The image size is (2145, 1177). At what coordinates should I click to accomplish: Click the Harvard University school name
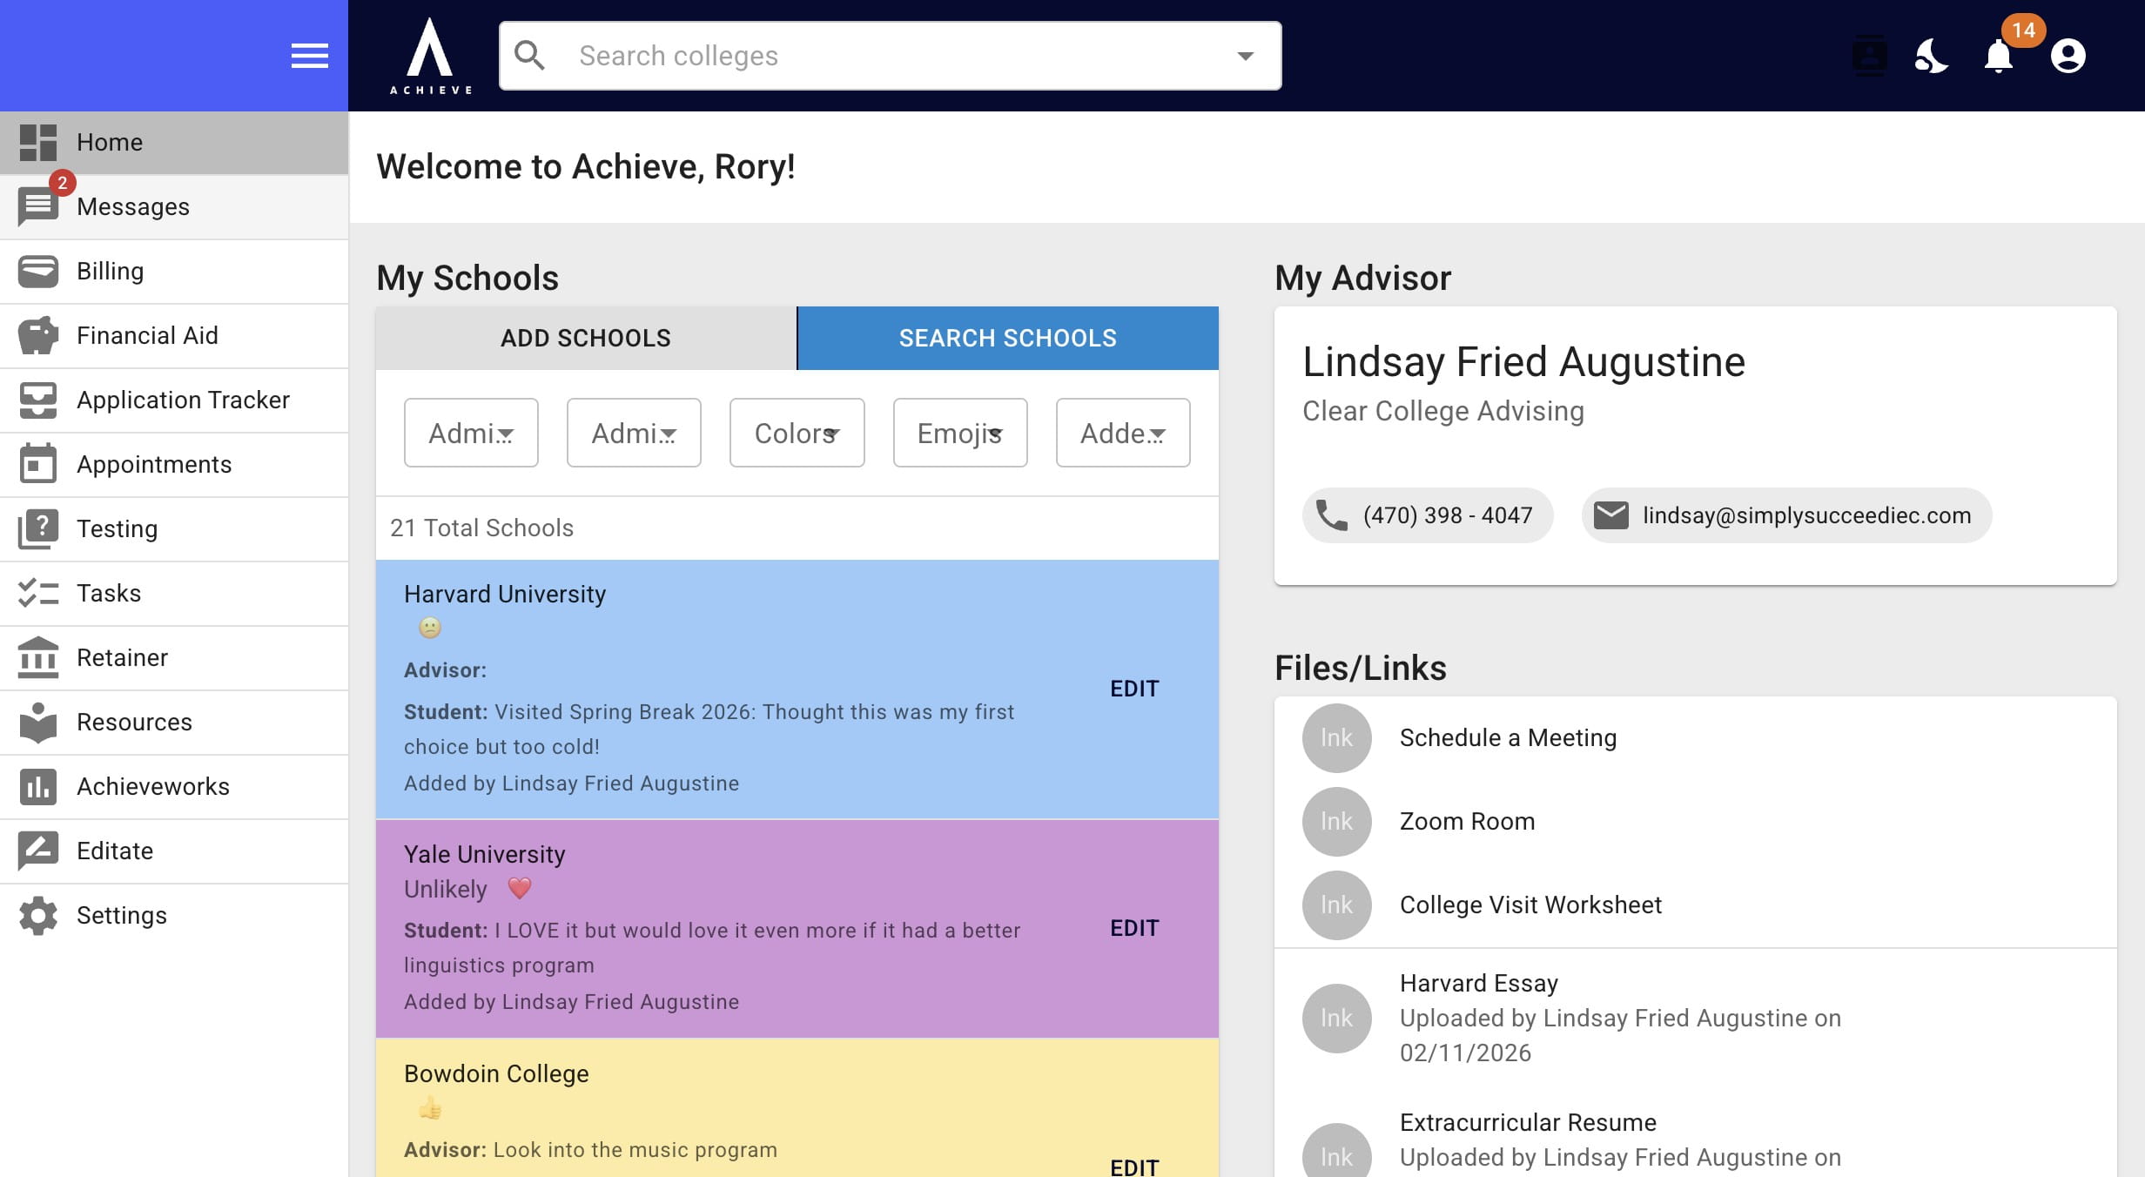505,595
